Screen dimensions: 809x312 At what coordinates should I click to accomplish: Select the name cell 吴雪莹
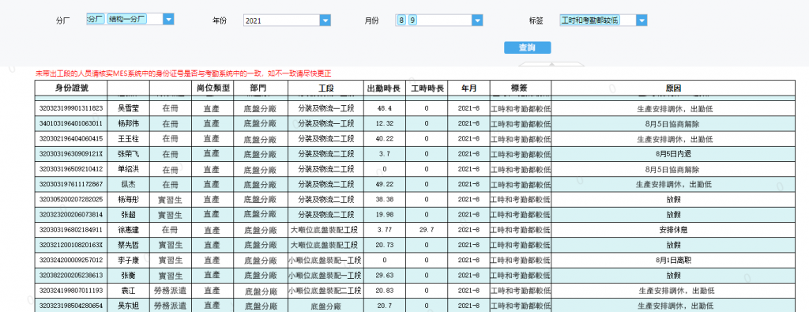point(129,109)
